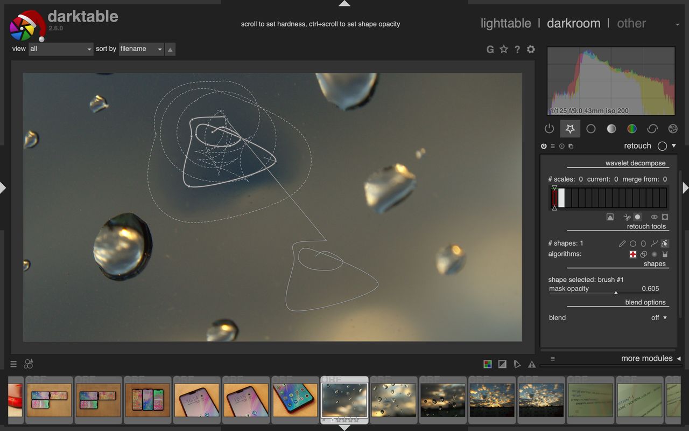Pick the path shape tool in retouch
The image size is (689, 431).
coord(654,244)
